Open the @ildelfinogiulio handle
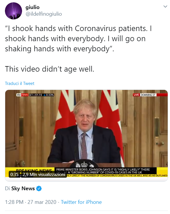The image size is (170, 214). (44, 14)
